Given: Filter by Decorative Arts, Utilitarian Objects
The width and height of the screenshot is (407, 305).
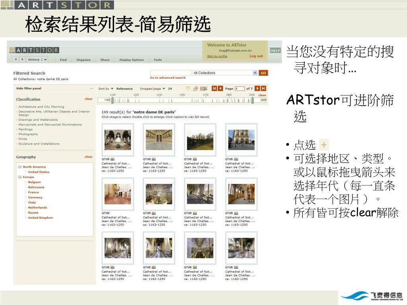Looking at the screenshot, I should 54,113.
